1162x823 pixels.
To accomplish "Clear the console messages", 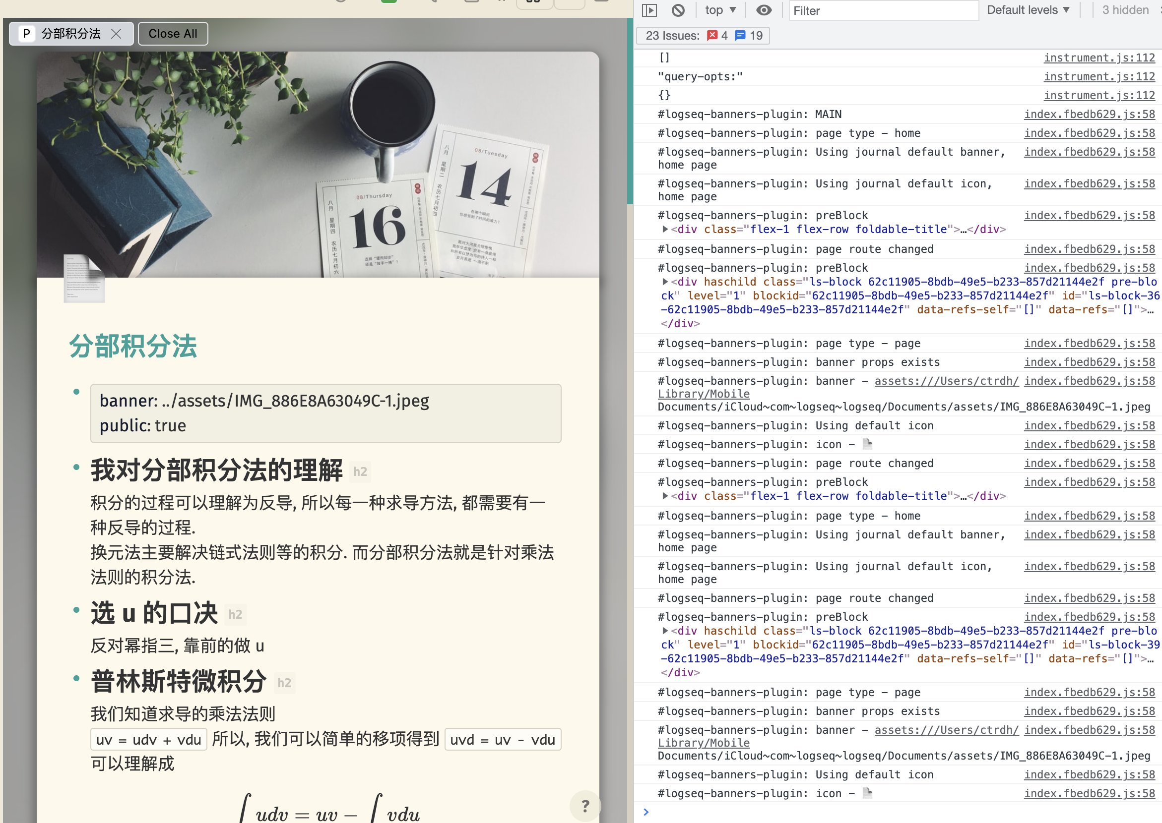I will (x=679, y=10).
